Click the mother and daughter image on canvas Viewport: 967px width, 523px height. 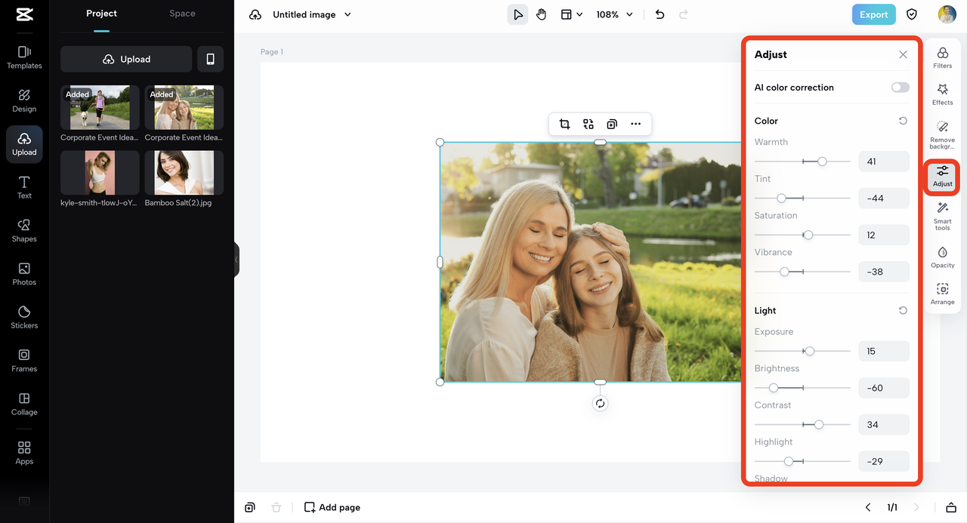coord(591,262)
